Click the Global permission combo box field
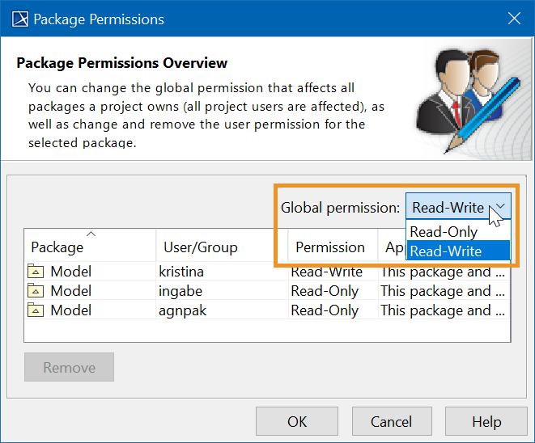The height and width of the screenshot is (443, 535). [x=448, y=207]
